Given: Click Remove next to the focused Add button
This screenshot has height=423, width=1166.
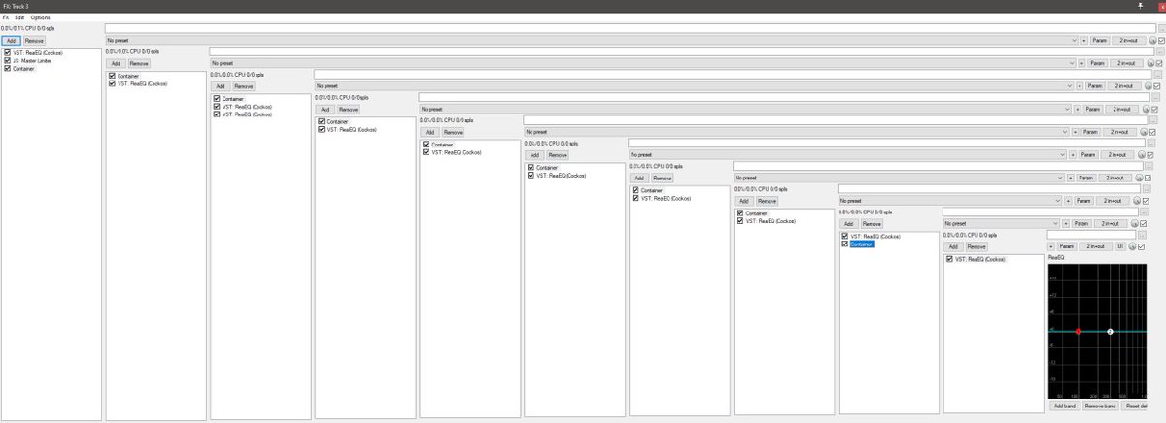Looking at the screenshot, I should point(34,41).
